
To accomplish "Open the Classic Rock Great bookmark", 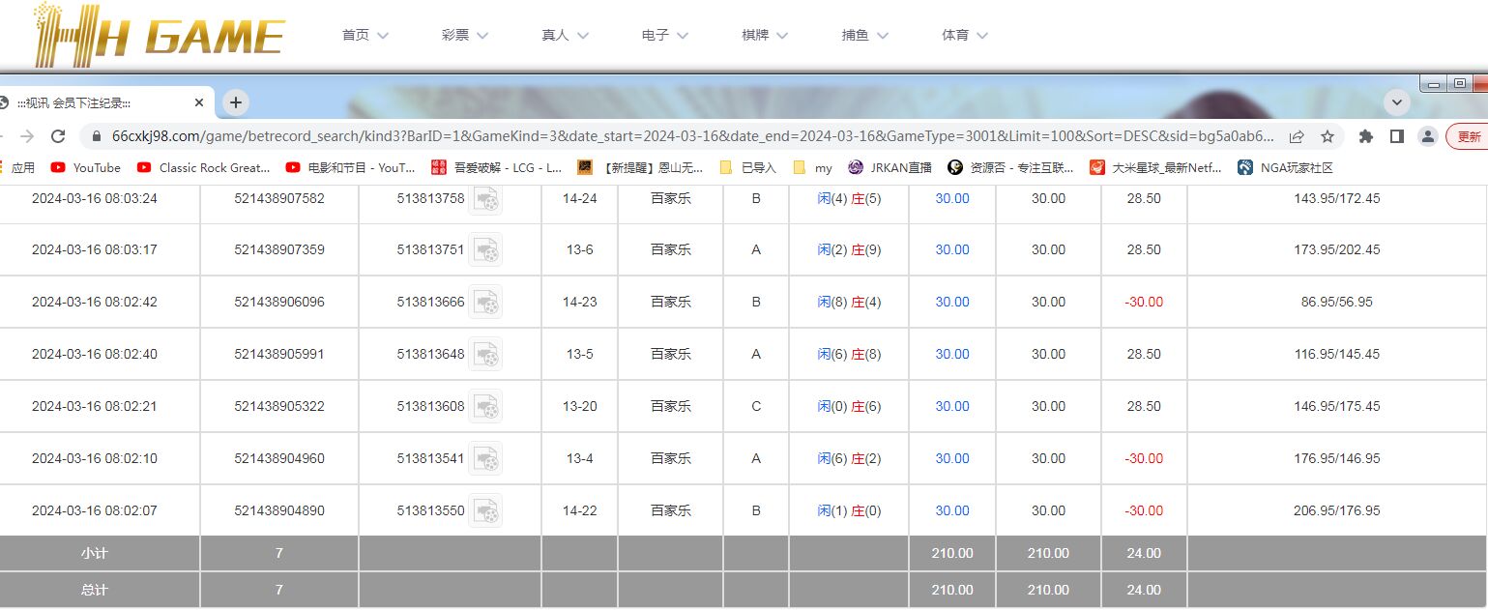I will (204, 167).
